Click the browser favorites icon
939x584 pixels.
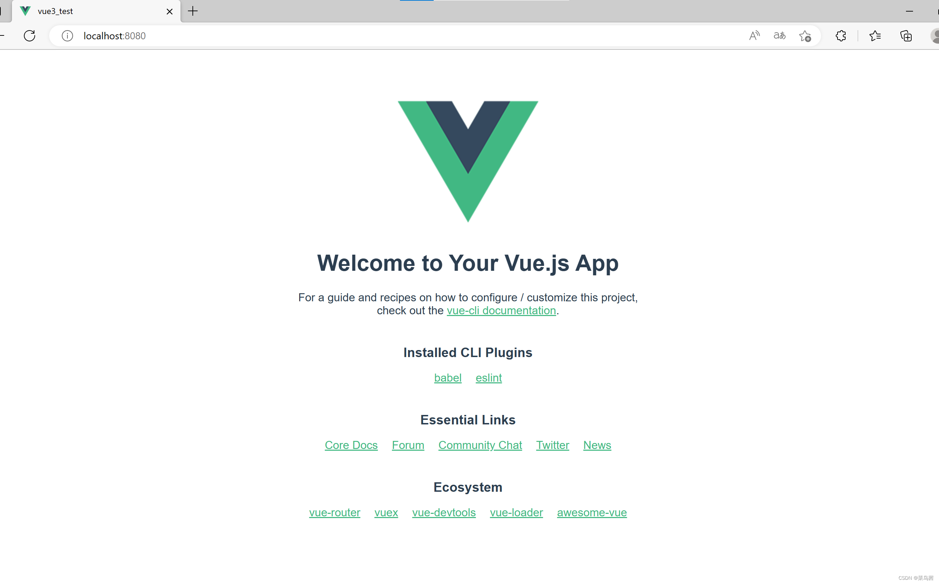[874, 36]
